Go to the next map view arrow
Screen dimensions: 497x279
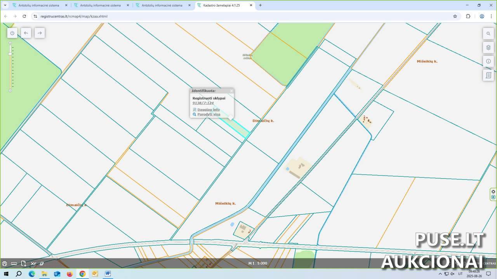click(40, 33)
